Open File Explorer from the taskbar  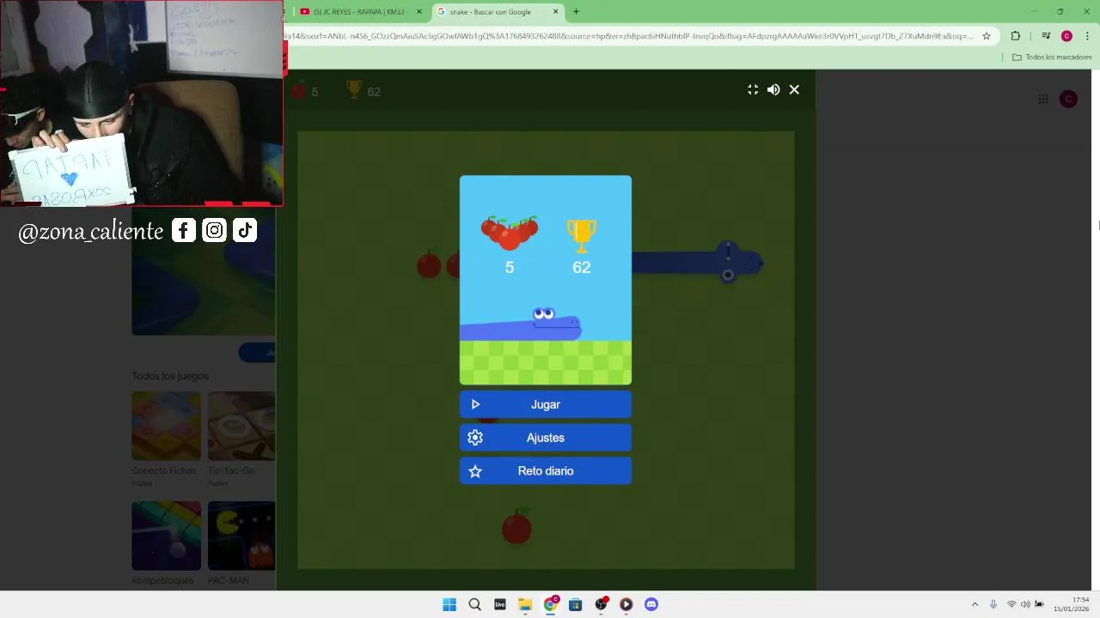coord(525,604)
